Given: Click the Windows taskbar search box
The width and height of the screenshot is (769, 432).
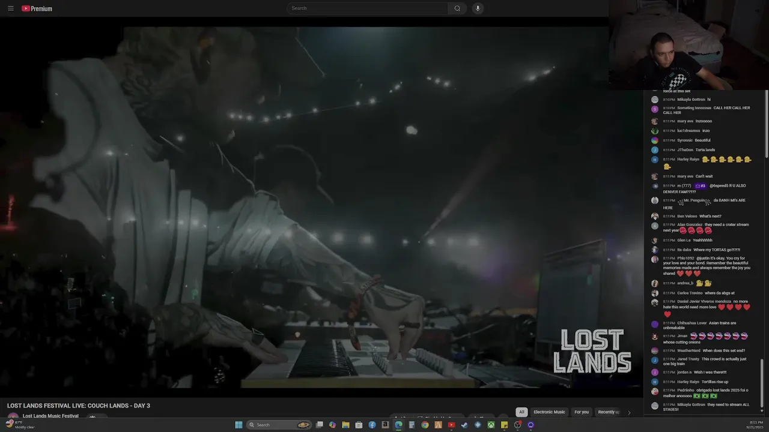Looking at the screenshot, I should pos(279,425).
